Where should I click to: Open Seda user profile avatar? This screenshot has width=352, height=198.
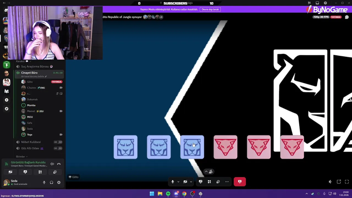(x=6, y=182)
